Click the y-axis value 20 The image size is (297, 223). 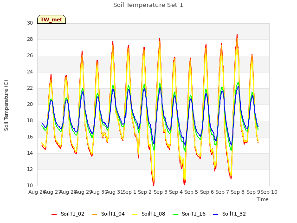point(30,104)
